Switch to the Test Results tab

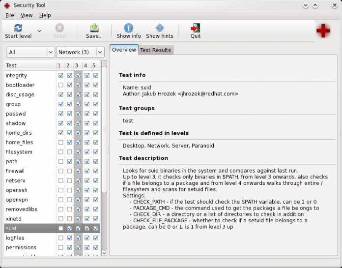pyautogui.click(x=155, y=50)
